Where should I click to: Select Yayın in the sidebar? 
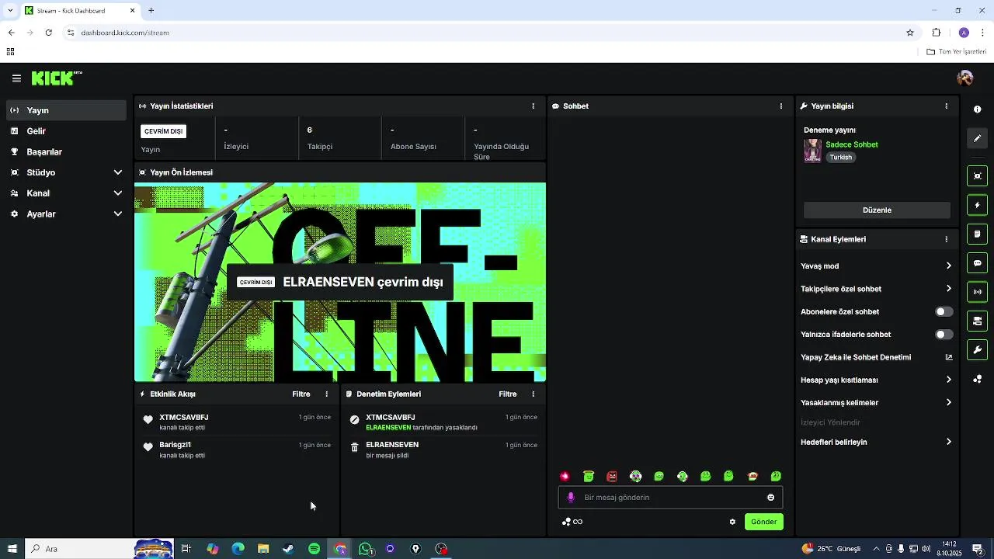tap(67, 110)
